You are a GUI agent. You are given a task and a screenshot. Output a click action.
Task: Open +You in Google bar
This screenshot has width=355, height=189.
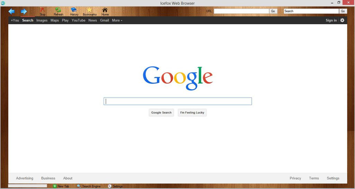[x=15, y=20]
